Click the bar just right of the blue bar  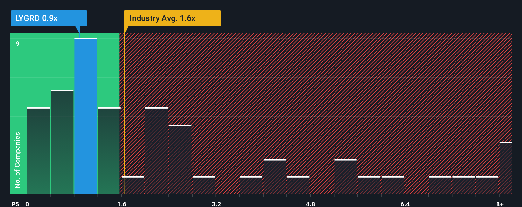click(109, 151)
